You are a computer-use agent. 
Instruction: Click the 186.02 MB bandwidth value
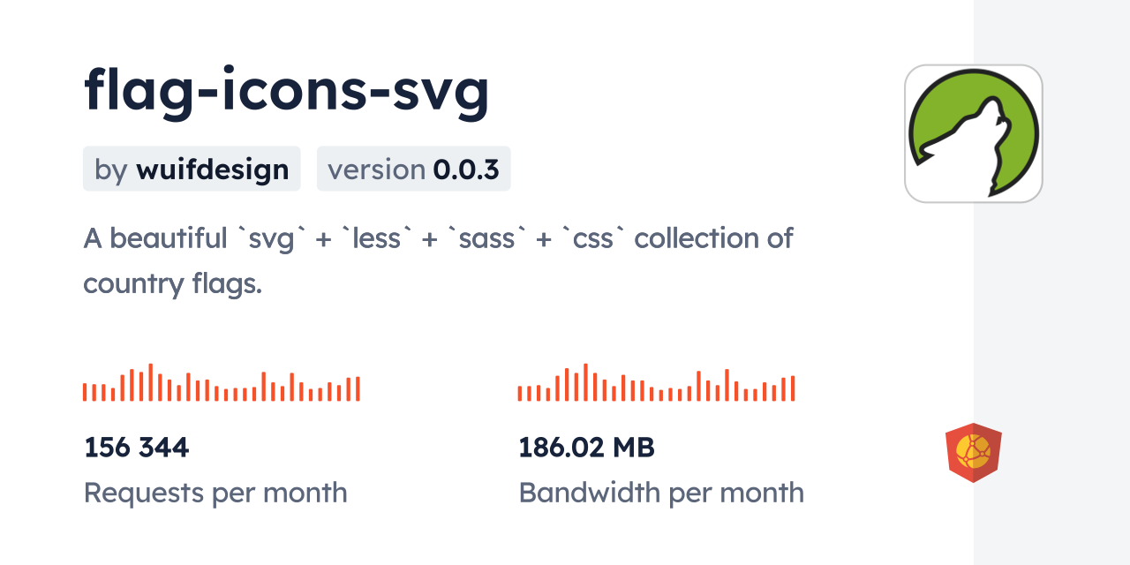(586, 448)
